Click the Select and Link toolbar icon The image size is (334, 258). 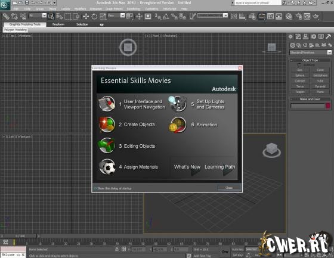point(6,17)
